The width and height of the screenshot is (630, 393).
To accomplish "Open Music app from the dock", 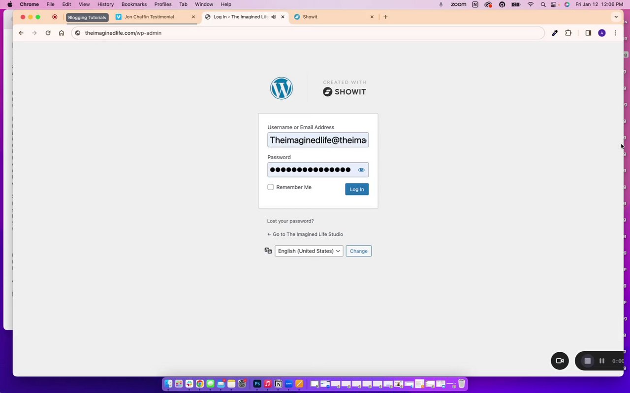I will point(268,384).
